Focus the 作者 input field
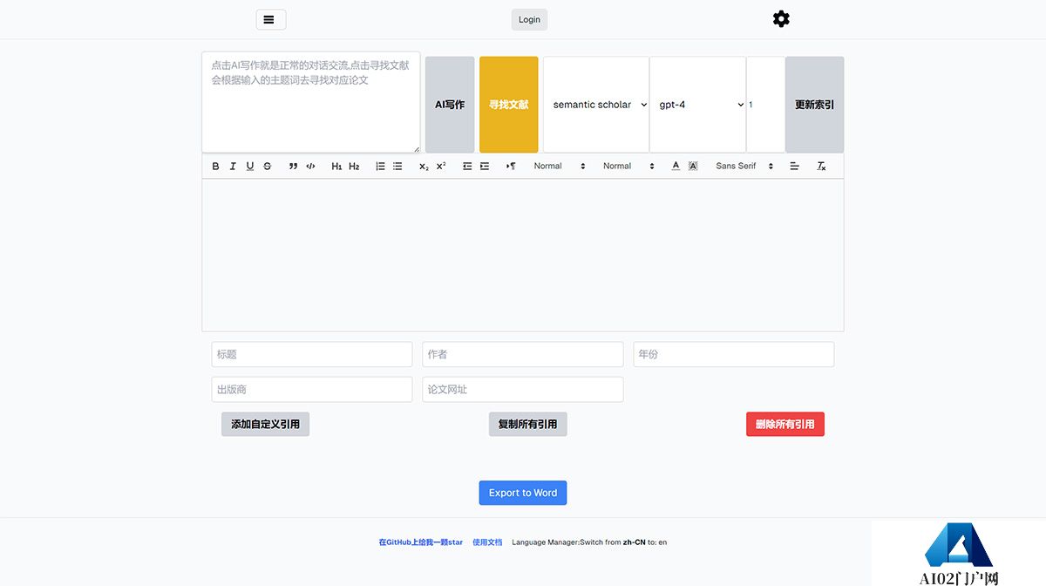Viewport: 1046px width, 586px height. click(x=523, y=354)
